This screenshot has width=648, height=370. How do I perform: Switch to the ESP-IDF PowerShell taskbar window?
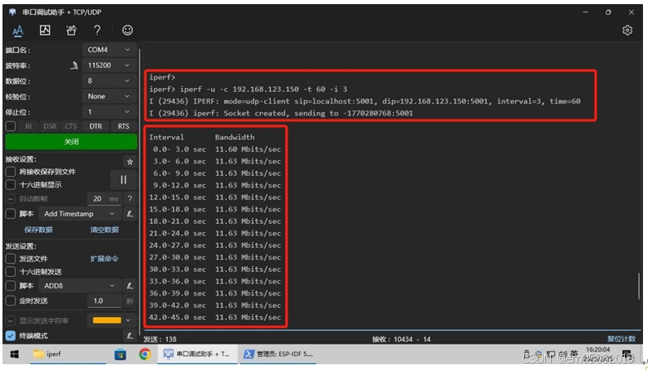point(277,354)
